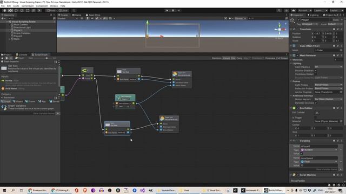Toggle the Is Trigger checkbox
This screenshot has width=346, height=194.
pos(316,117)
